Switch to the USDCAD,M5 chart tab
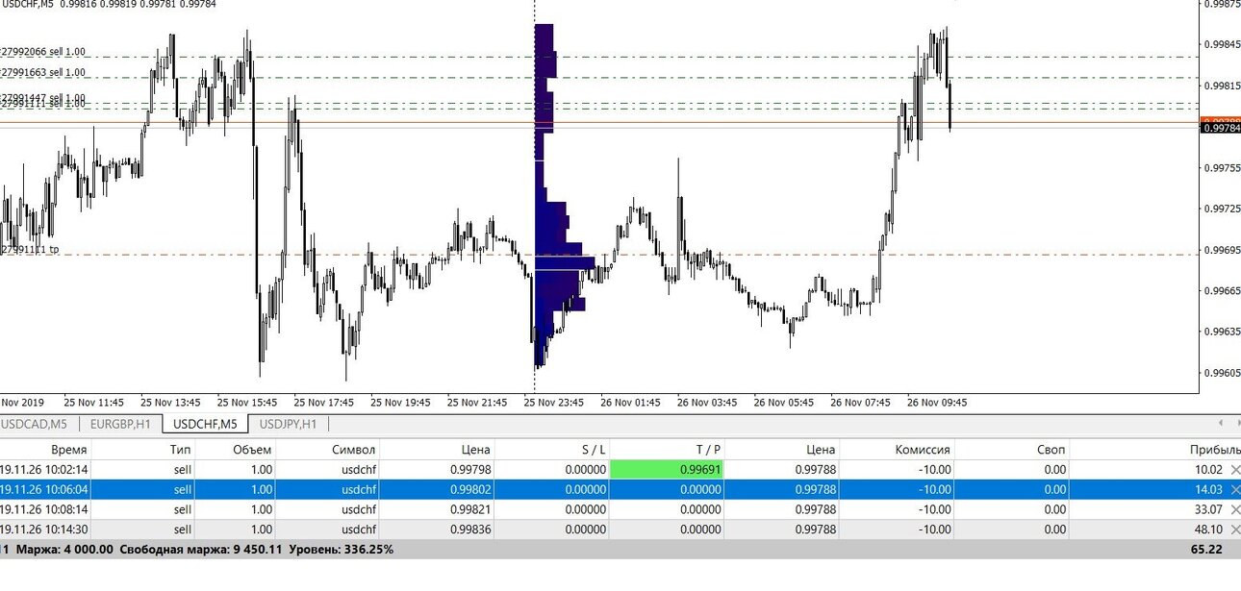1241x591 pixels. click(x=36, y=424)
